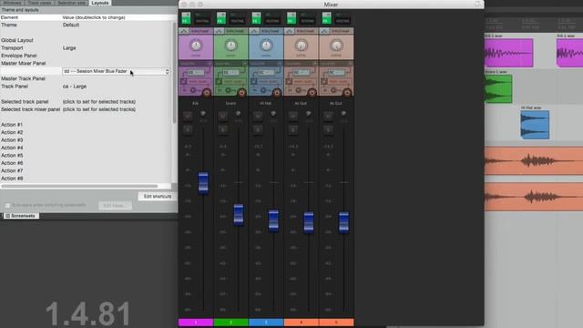Arm record on the fourth orange mixer strip
The width and height of the screenshot is (583, 328).
point(312,93)
